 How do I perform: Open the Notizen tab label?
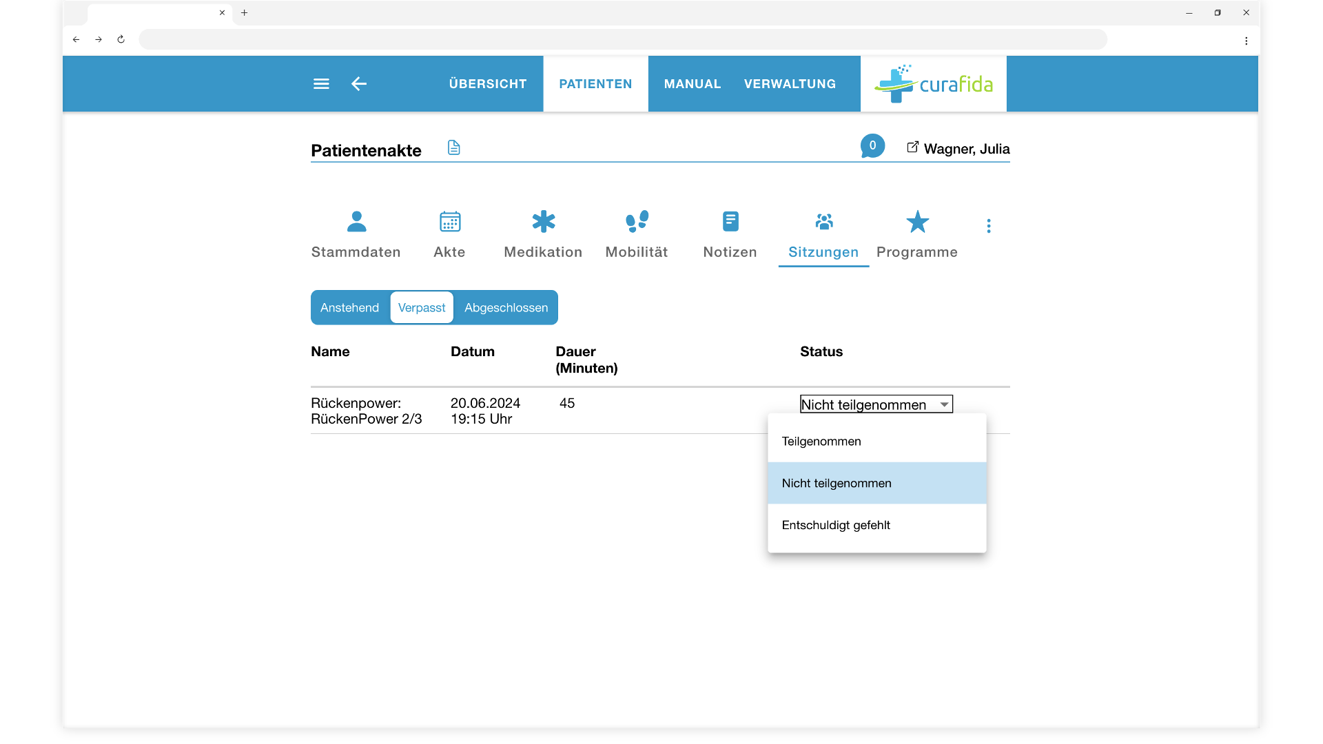click(x=730, y=252)
